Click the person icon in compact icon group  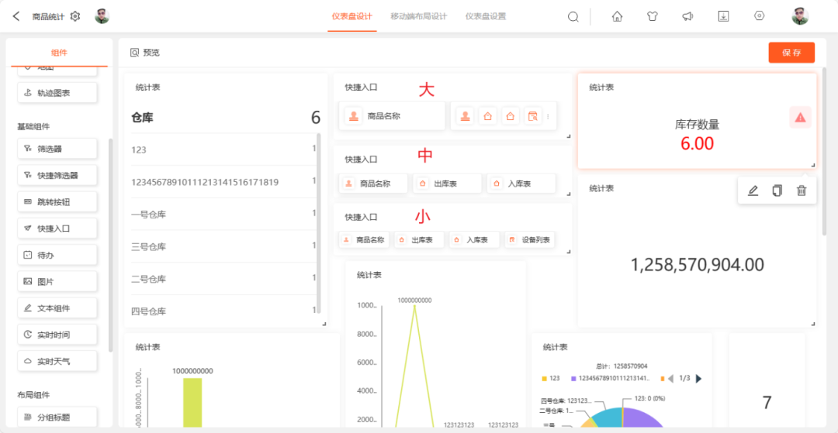[x=466, y=115]
